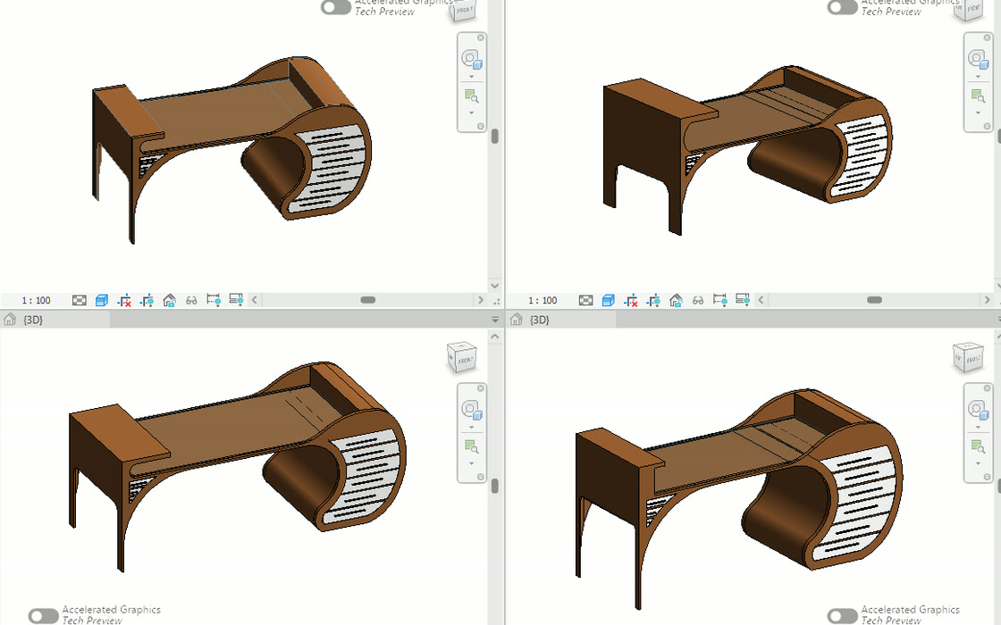Toggle Crop View in top-left view bar
This screenshot has width=1001, height=625.
pyautogui.click(x=124, y=300)
